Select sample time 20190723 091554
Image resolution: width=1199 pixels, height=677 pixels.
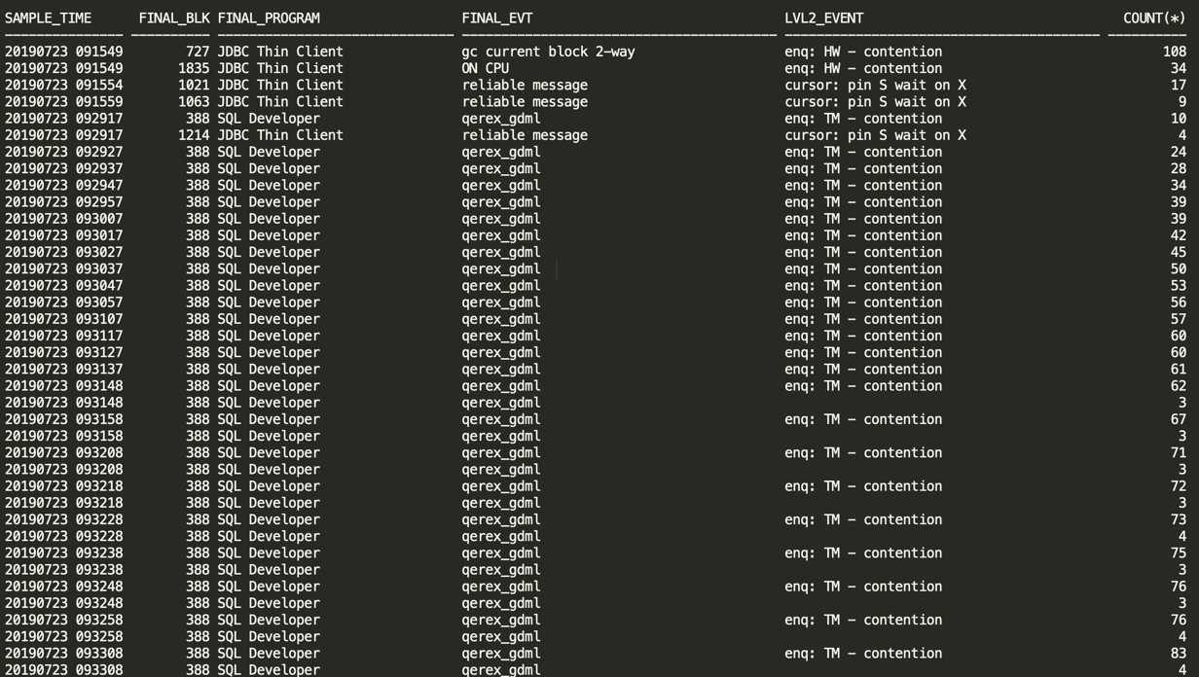point(64,85)
